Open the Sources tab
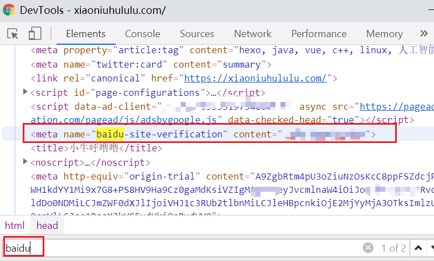Screen dimensions: 434x261 (x=197, y=34)
